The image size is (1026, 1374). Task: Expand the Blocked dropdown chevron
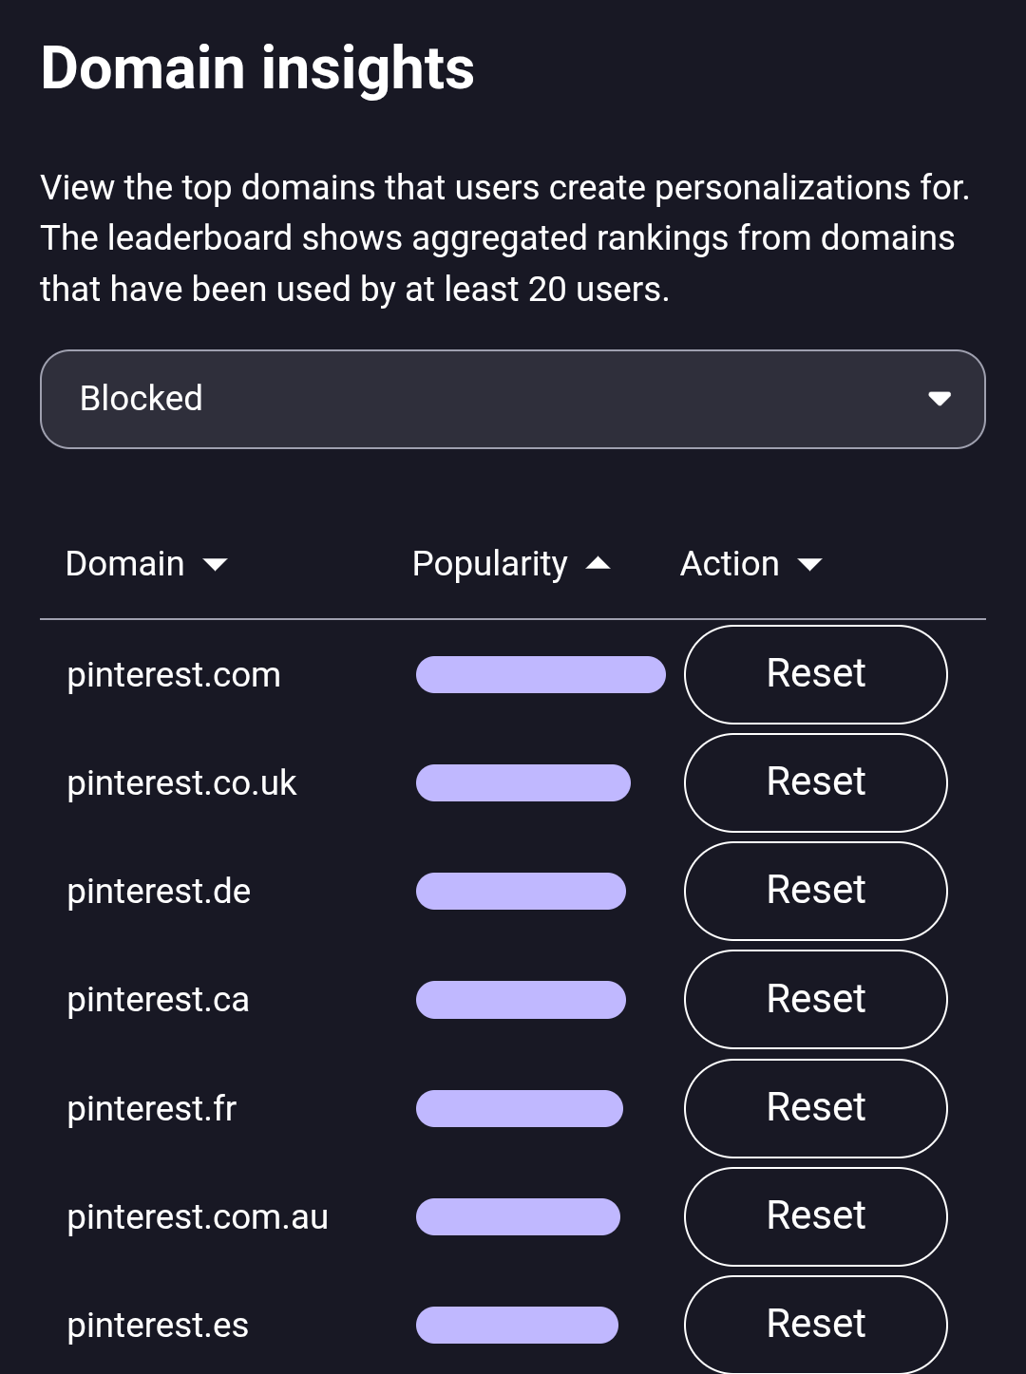pos(939,399)
